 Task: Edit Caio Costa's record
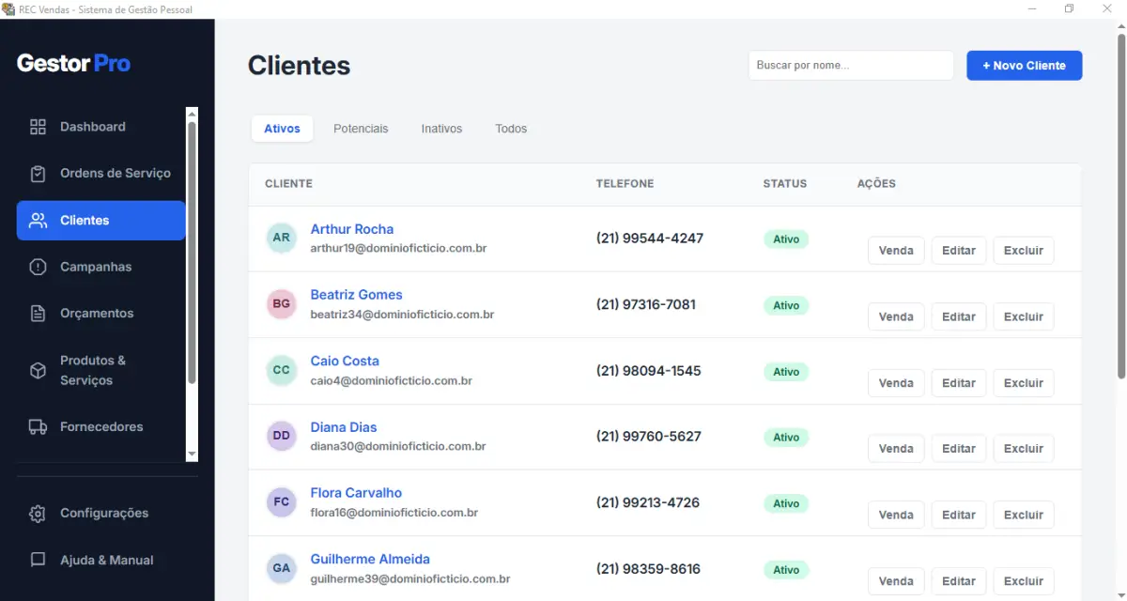coord(958,382)
